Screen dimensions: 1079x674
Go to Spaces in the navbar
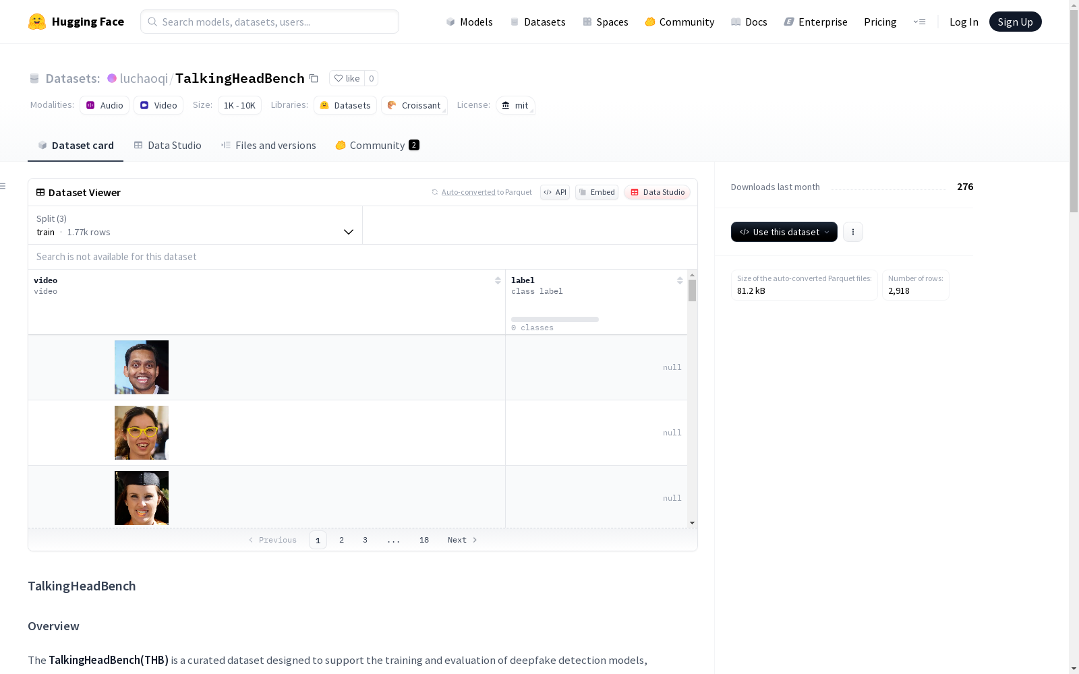[x=605, y=22]
